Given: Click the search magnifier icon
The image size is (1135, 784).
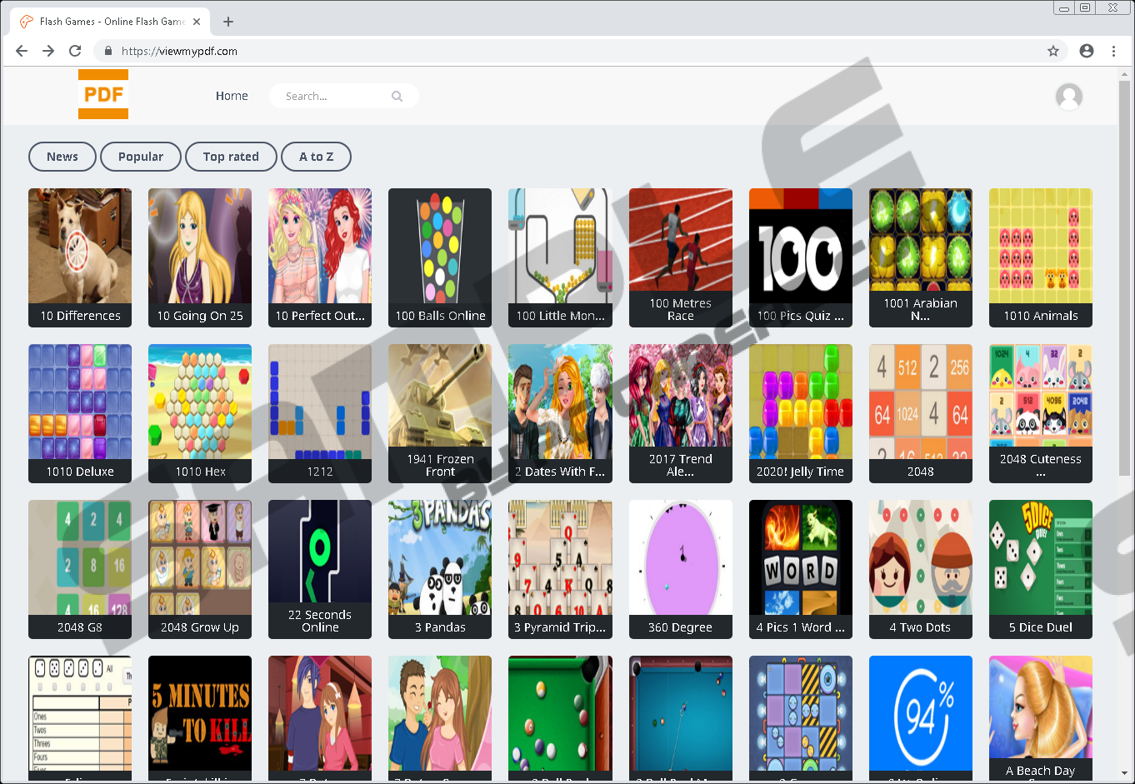Looking at the screenshot, I should [397, 96].
